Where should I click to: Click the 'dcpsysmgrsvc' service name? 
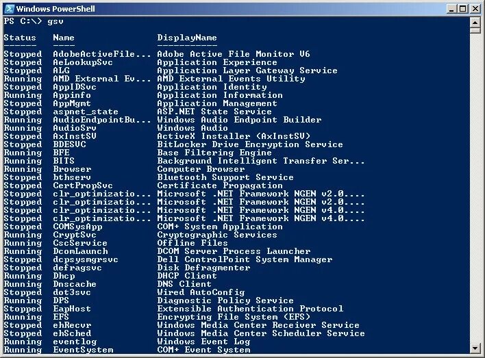(x=86, y=259)
